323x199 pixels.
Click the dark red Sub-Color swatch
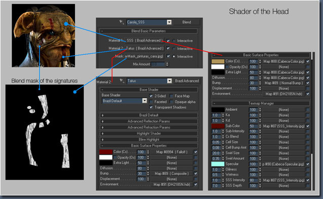pyautogui.click(x=218, y=126)
